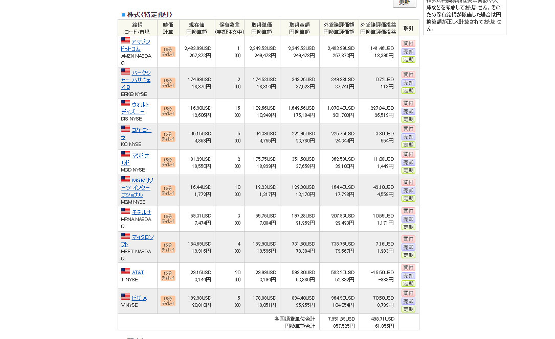Open the MGMリゾーツ インターナショナル link
The height and width of the screenshot is (339, 555).
point(137,187)
